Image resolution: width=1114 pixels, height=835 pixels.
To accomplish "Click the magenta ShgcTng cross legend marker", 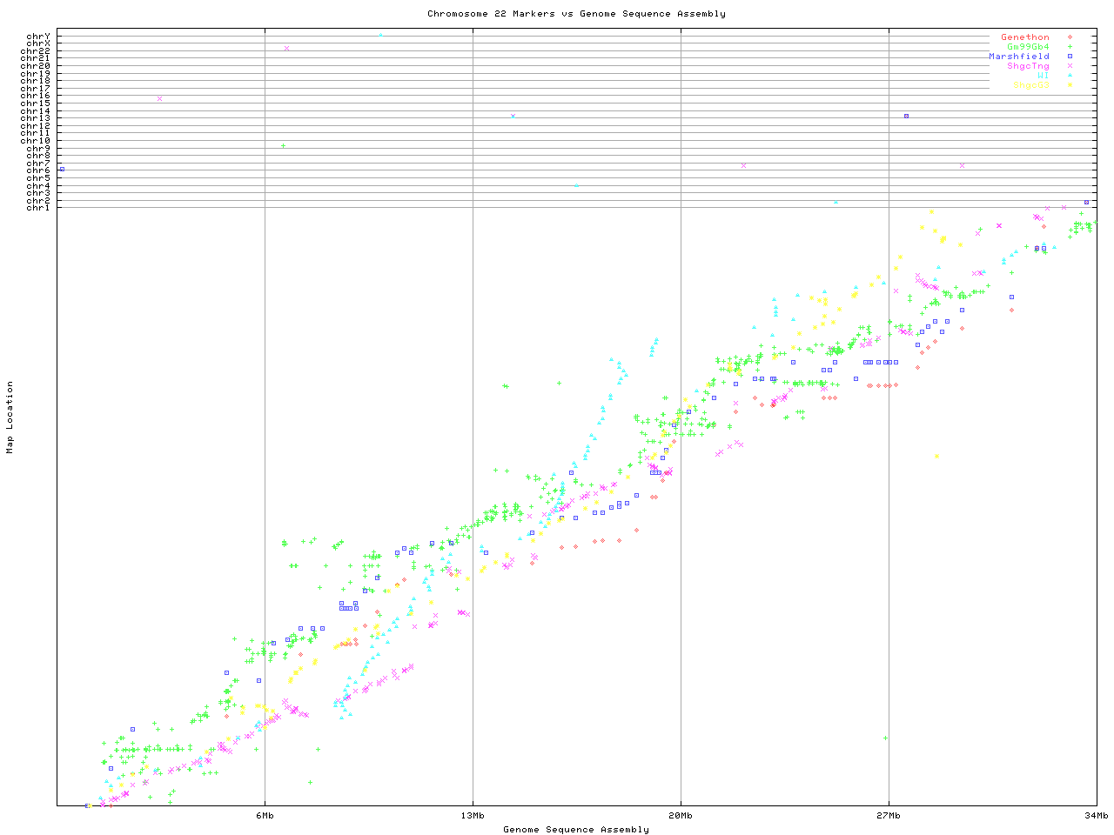I will point(1070,66).
